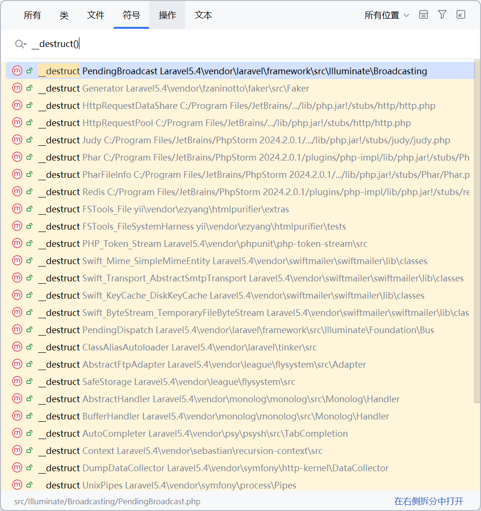
Task: Click method icon of Judy row
Action: click(17, 139)
